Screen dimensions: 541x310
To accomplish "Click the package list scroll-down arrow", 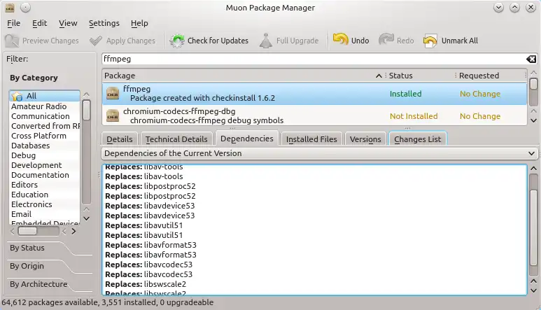I will point(533,120).
